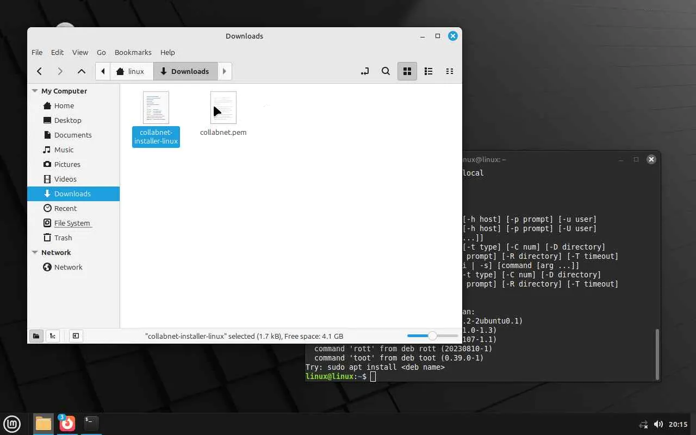
Task: Go to parent folder with up arrow
Action: click(x=82, y=71)
